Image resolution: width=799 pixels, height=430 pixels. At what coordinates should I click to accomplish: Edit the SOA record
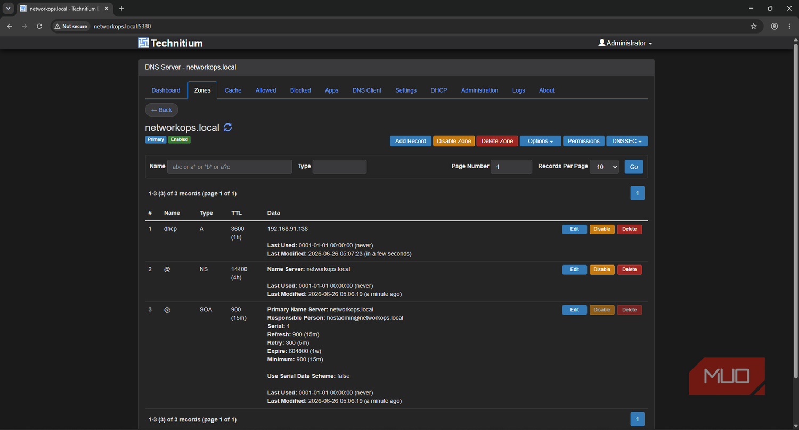coord(575,310)
